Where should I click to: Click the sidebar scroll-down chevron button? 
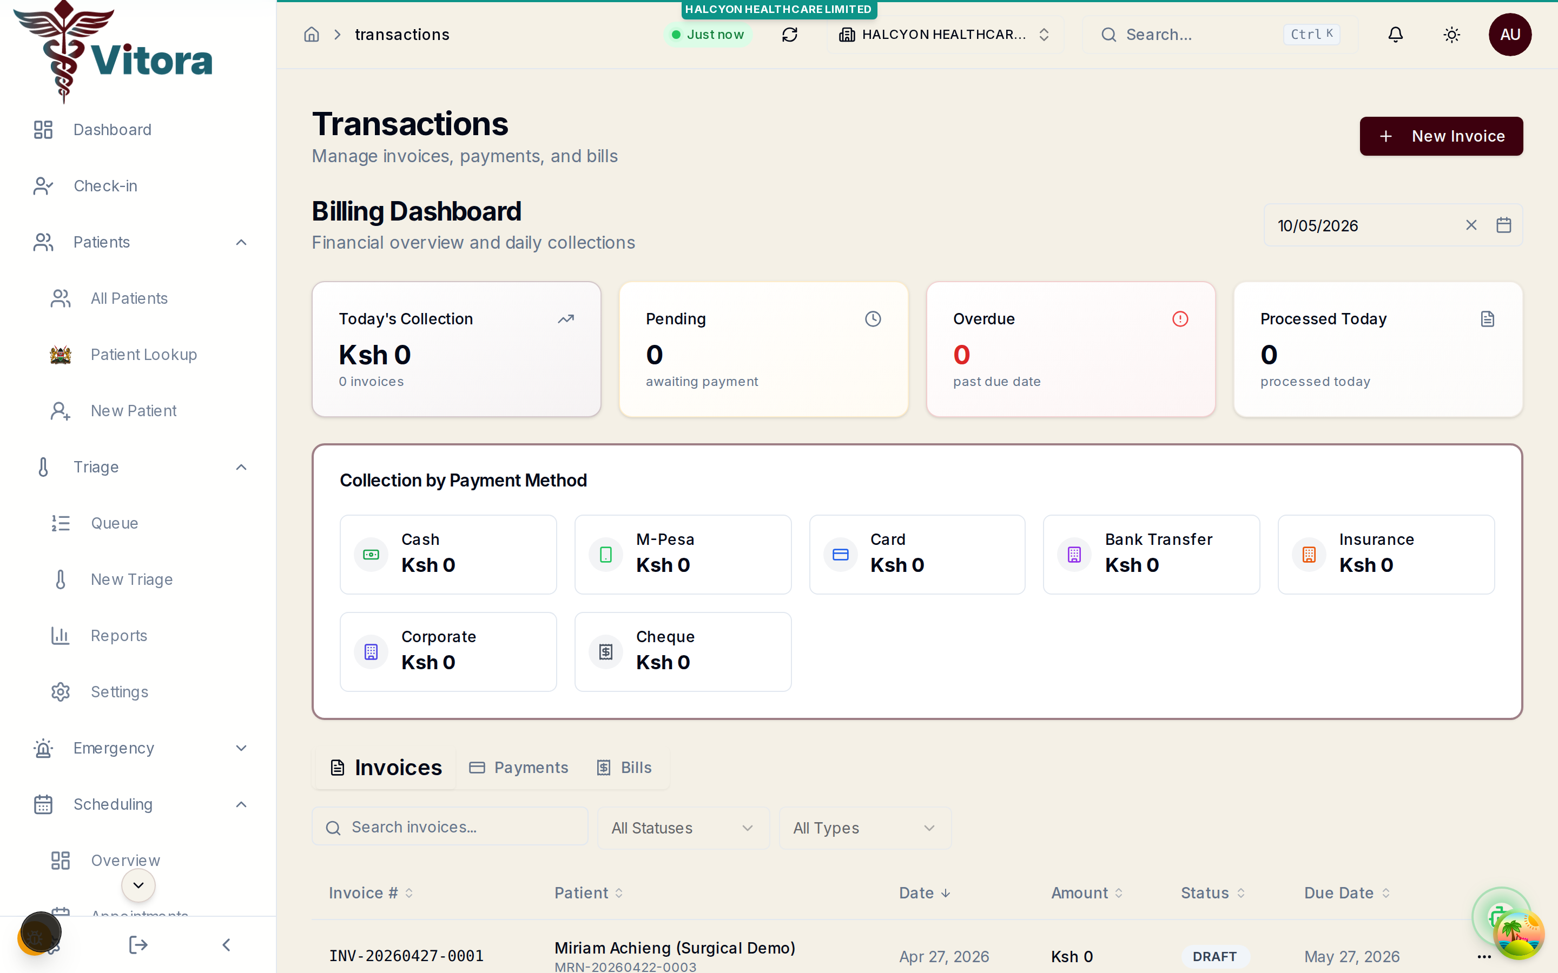[x=138, y=885]
